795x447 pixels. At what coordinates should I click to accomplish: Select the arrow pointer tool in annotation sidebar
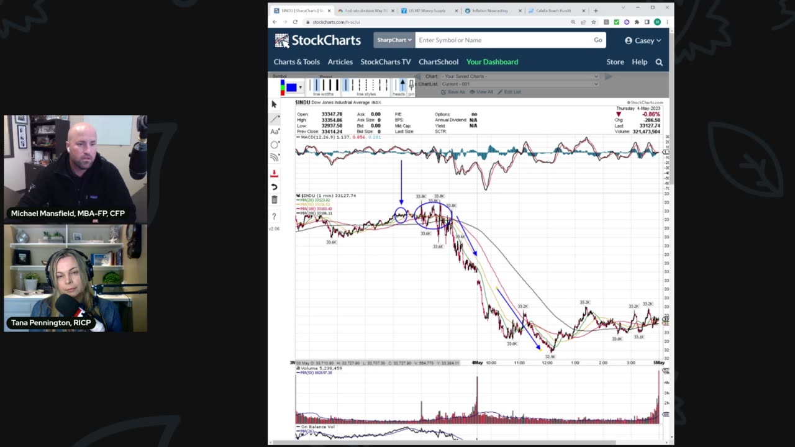pos(275,104)
